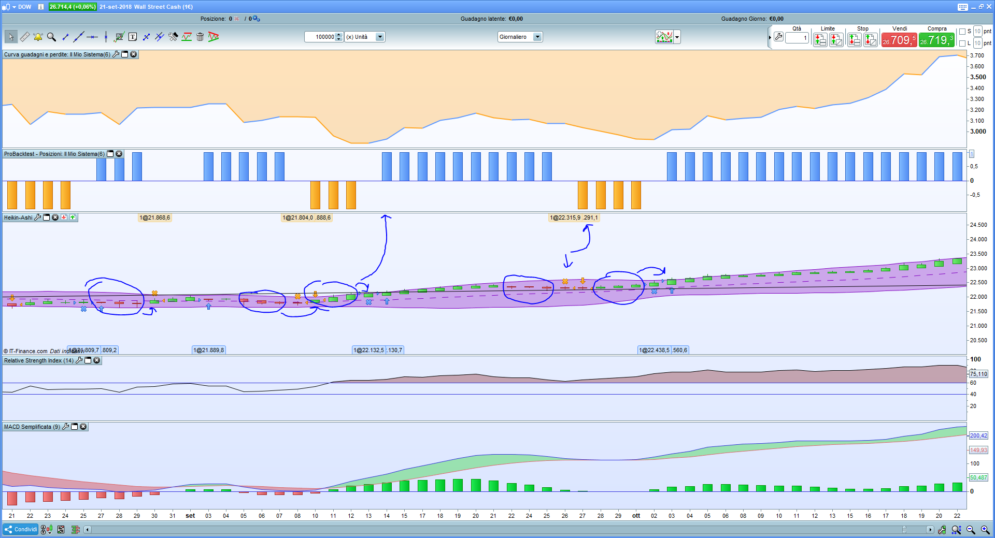Click the zoom-out magnifier at bottom right
The height and width of the screenshot is (538, 995).
point(971,530)
